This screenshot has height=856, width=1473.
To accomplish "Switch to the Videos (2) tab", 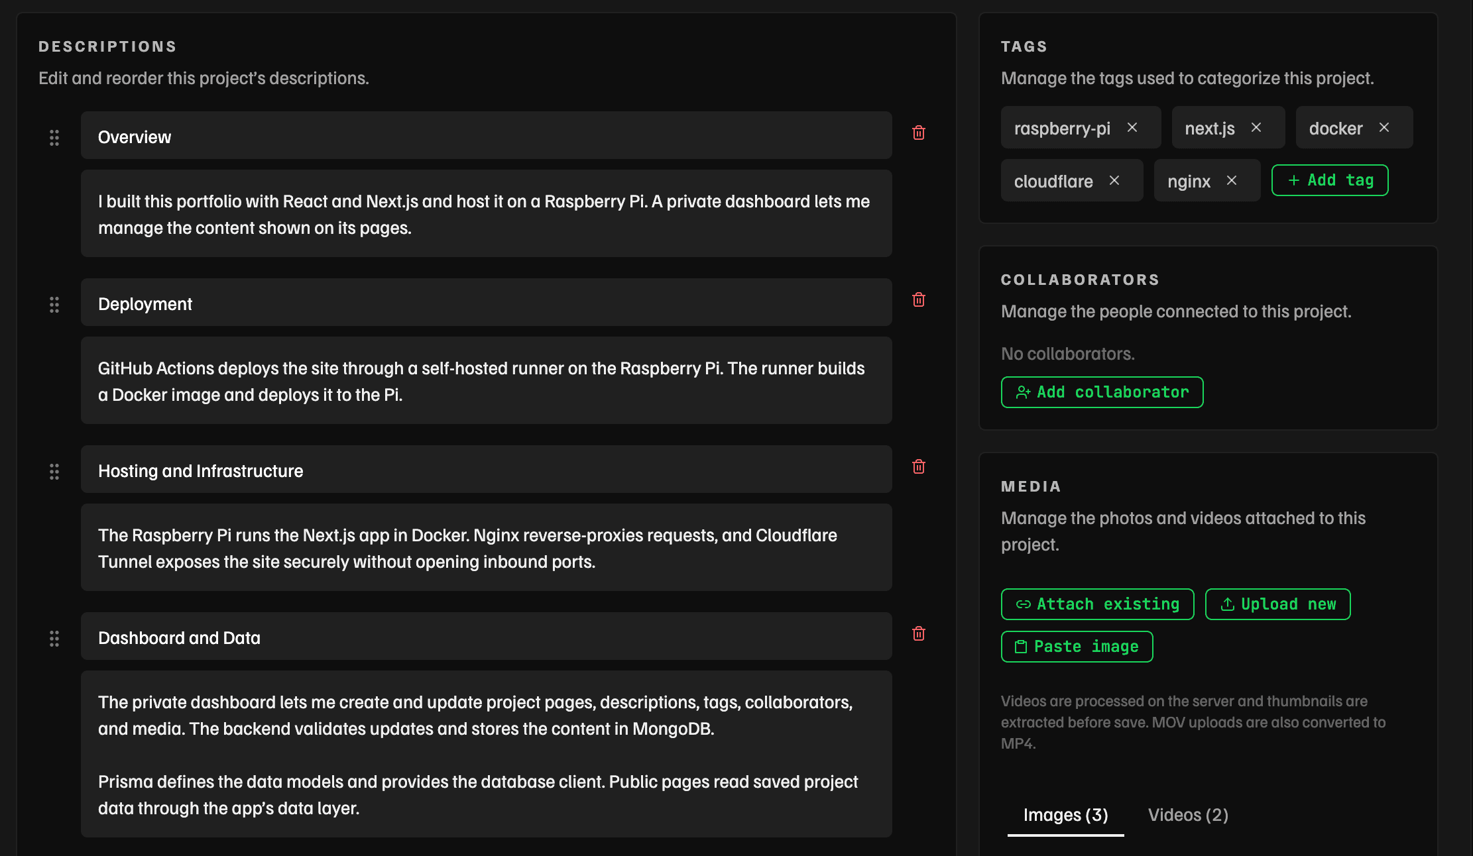I will tap(1188, 816).
